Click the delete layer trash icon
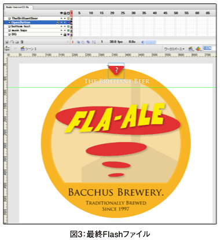 (x=22, y=42)
